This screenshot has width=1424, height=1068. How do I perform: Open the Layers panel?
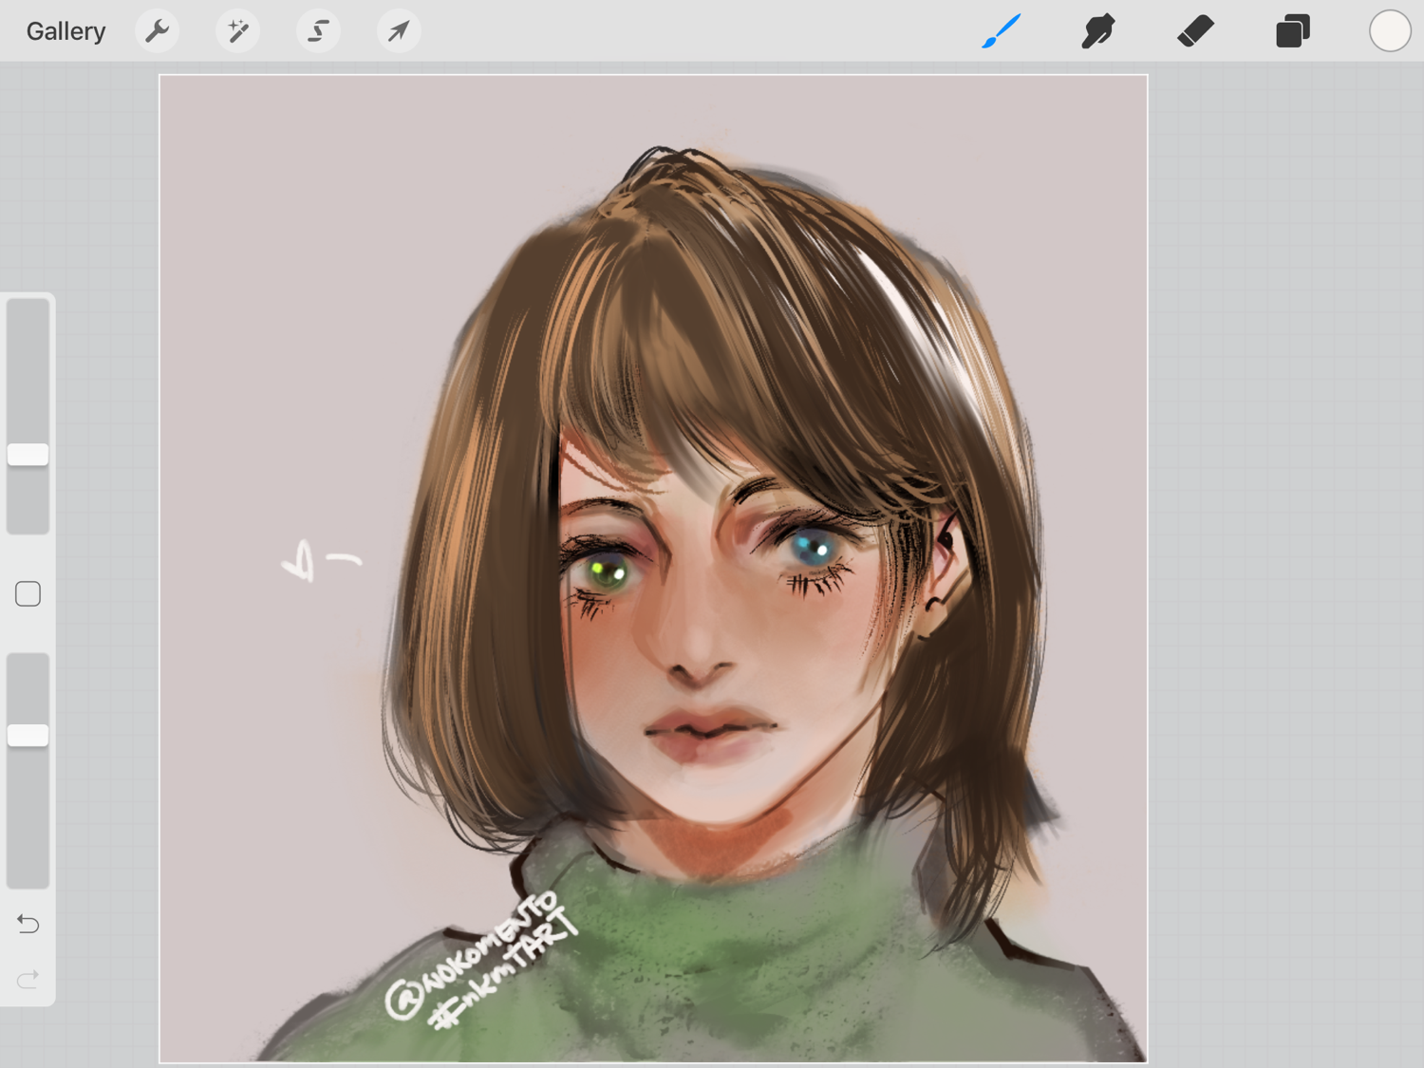pyautogui.click(x=1292, y=31)
